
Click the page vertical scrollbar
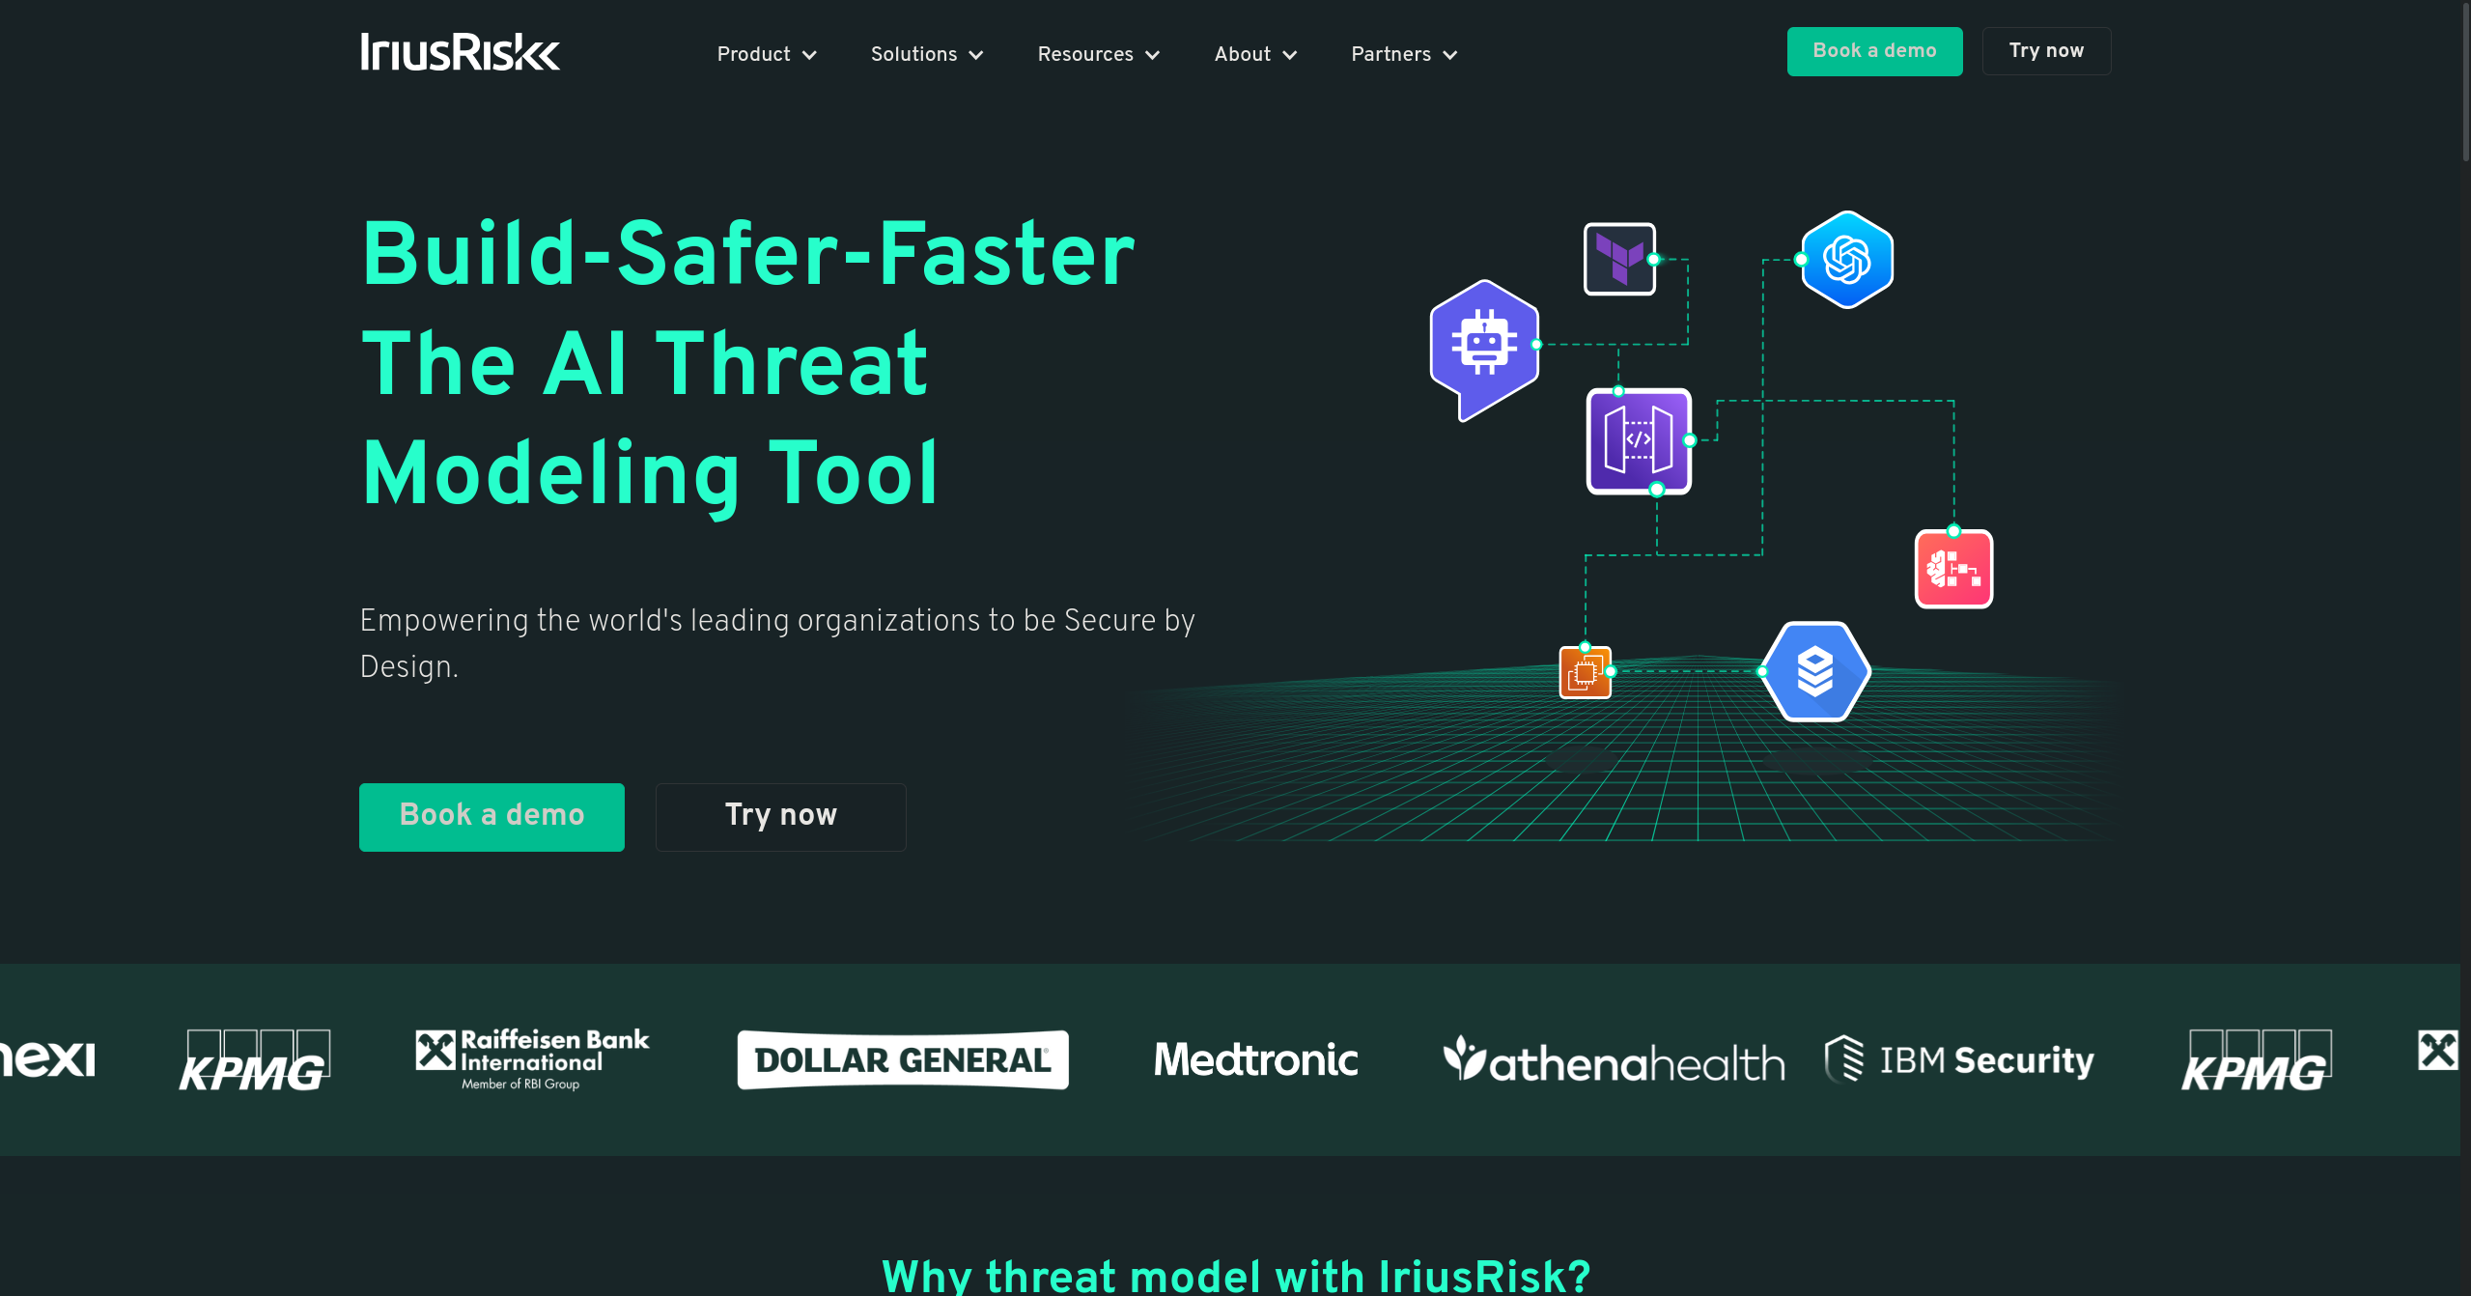[2464, 82]
